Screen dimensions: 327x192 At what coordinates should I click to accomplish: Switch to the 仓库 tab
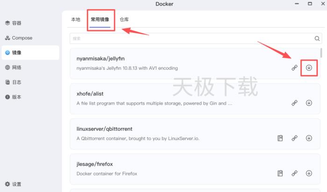click(x=124, y=20)
